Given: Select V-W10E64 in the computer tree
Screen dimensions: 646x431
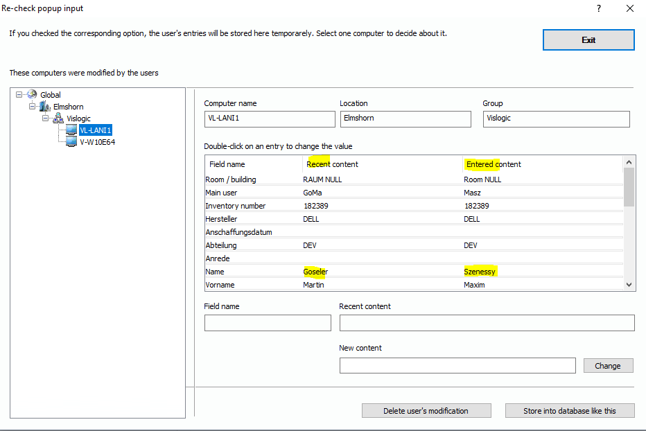Looking at the screenshot, I should coord(96,142).
